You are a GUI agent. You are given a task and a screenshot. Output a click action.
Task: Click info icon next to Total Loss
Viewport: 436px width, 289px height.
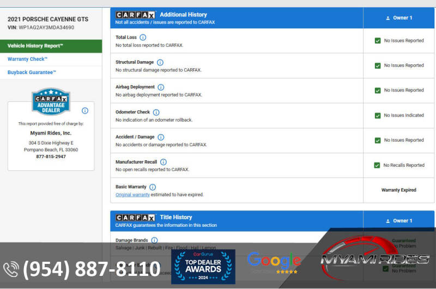click(143, 38)
